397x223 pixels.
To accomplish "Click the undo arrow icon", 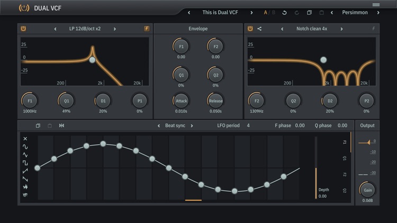I will click(x=284, y=13).
